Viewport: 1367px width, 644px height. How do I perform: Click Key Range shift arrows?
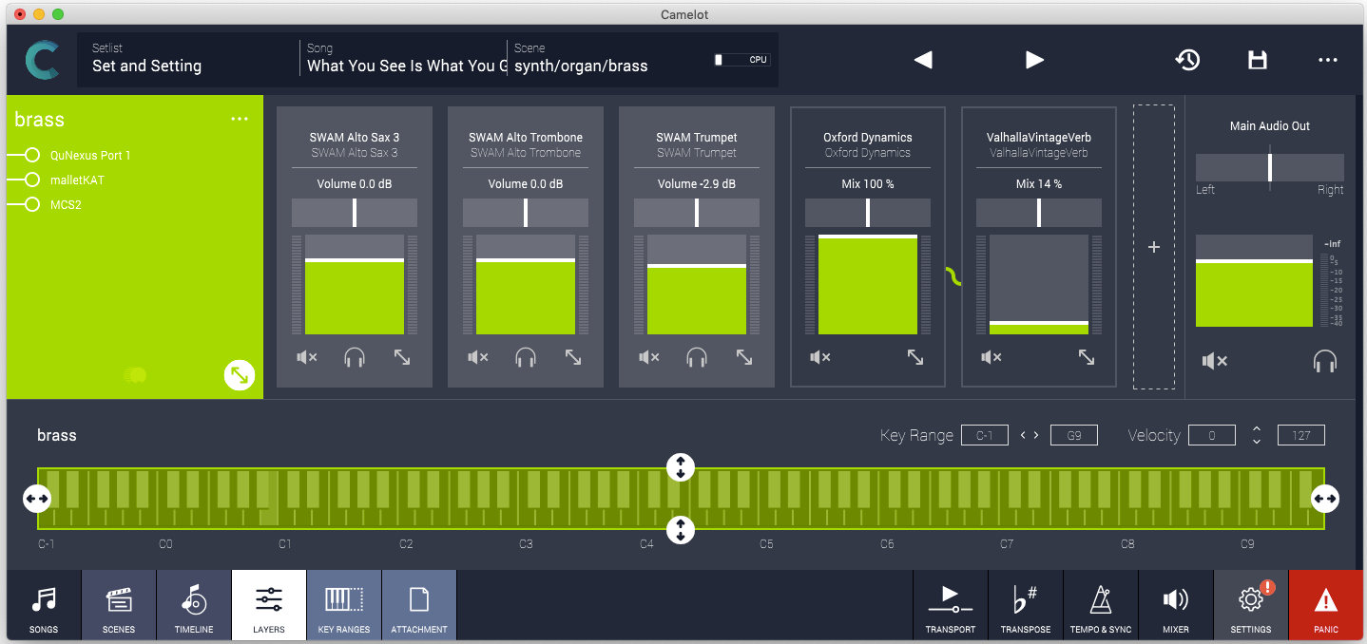(x=1030, y=435)
